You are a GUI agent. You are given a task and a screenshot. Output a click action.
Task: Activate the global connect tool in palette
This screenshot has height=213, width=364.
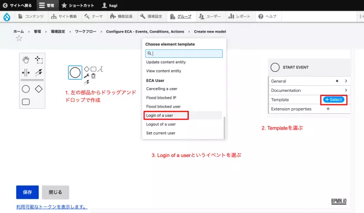(39, 72)
